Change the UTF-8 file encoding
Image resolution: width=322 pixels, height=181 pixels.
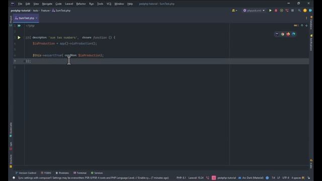pos(286,178)
